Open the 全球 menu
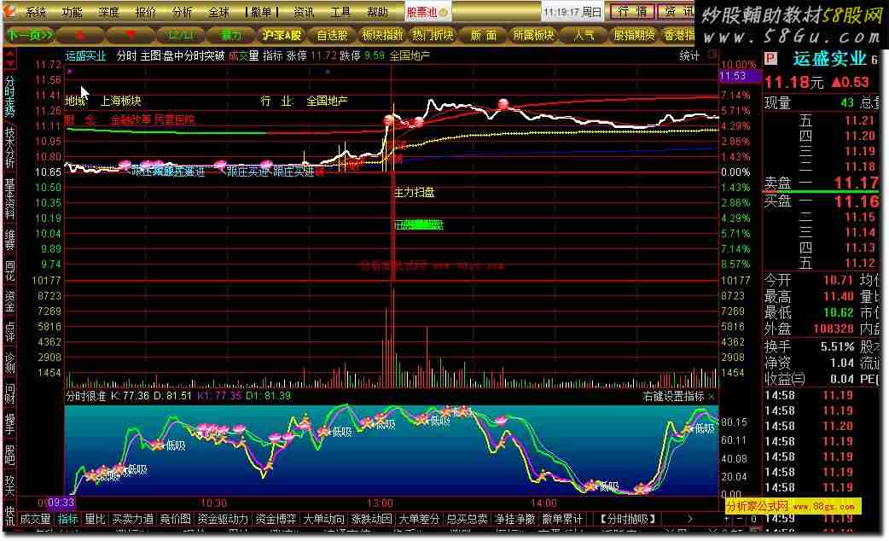Screen dimensions: 889x541 (x=219, y=11)
